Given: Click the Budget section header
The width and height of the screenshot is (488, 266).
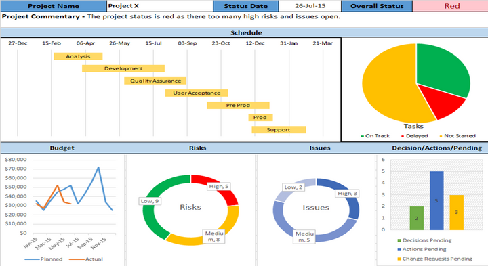Looking at the screenshot, I should coord(62,148).
